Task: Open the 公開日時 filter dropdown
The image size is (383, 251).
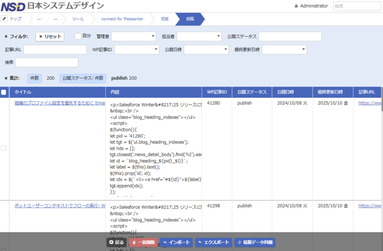Action: pos(206,50)
